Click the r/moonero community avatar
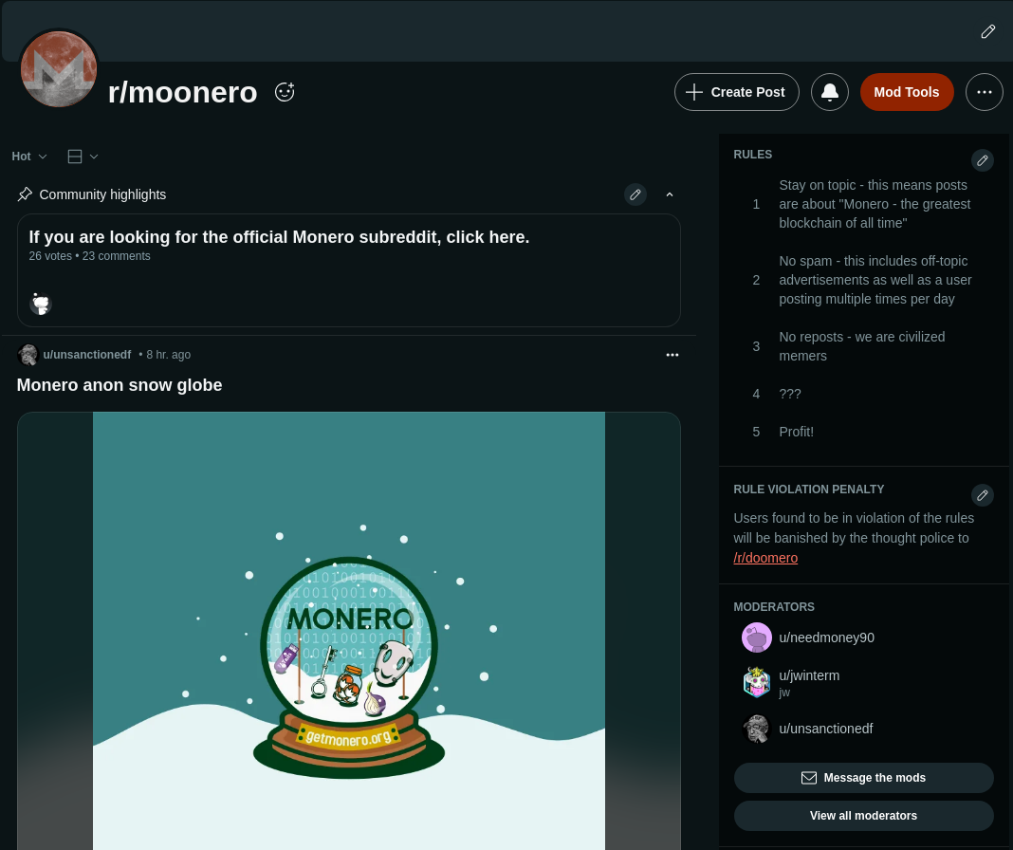This screenshot has height=850, width=1013. (59, 68)
